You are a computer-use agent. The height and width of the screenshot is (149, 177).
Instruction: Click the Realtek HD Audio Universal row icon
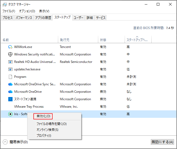[x=10, y=62]
